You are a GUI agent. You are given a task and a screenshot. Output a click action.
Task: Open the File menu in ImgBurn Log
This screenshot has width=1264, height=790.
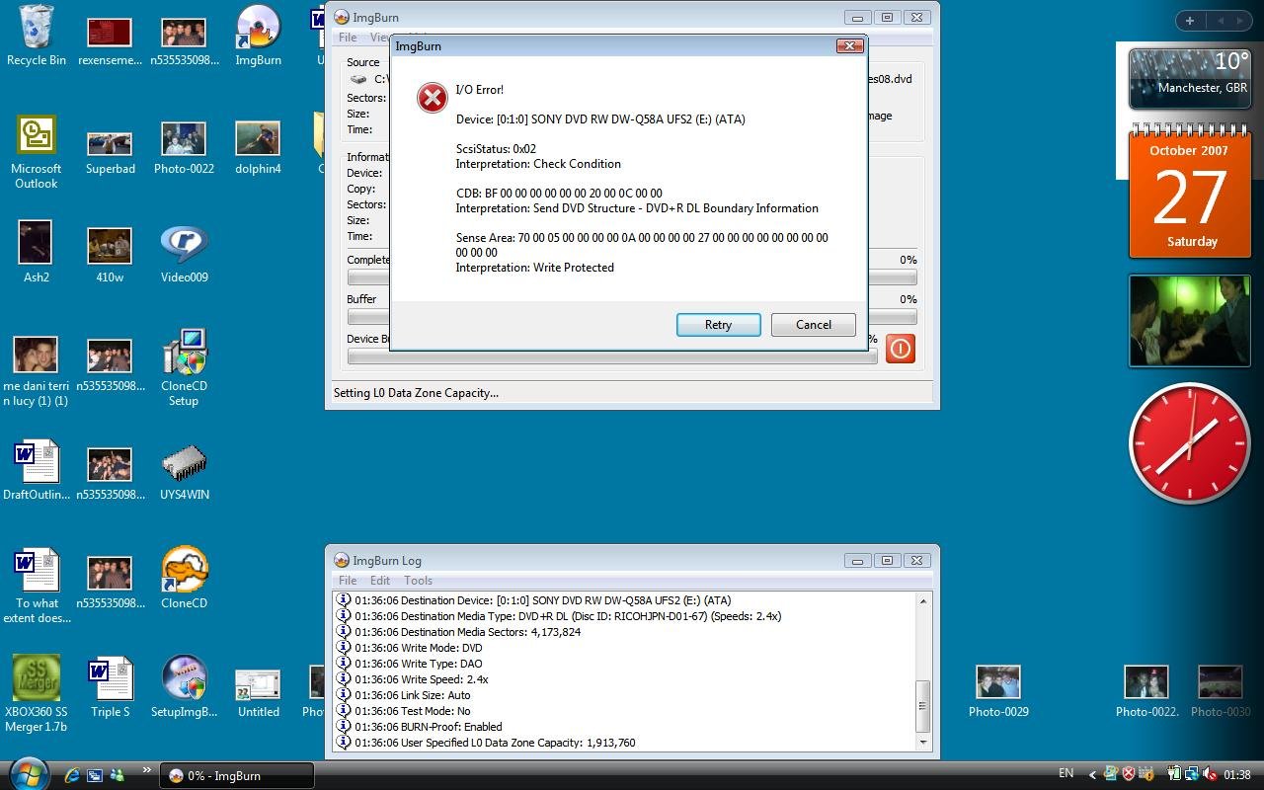348,581
